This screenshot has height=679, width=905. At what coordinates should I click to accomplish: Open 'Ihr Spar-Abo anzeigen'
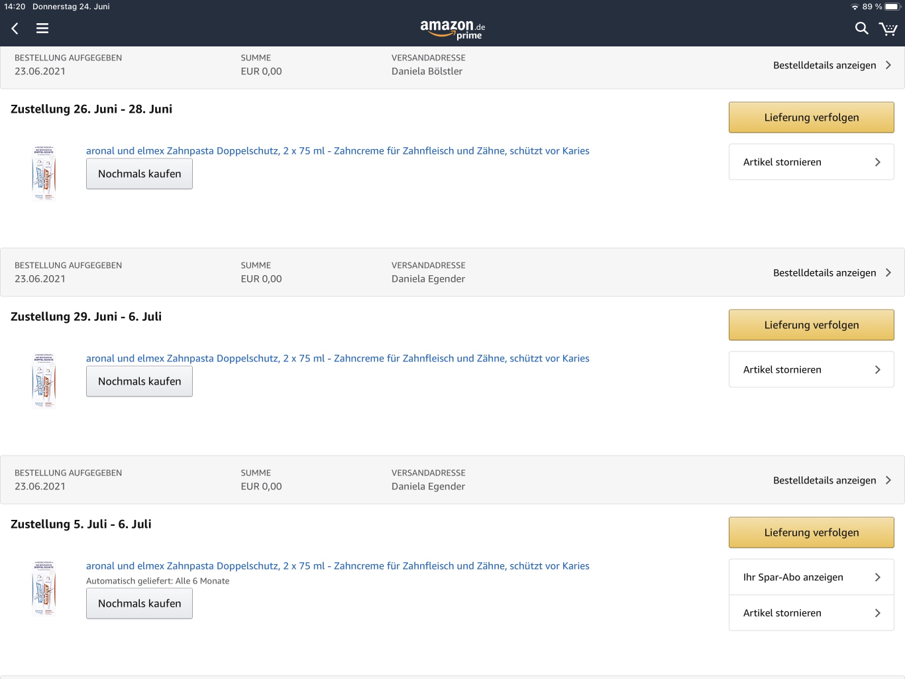[x=812, y=577]
